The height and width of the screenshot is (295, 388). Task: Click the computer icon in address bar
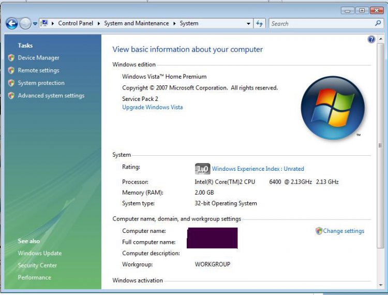pyautogui.click(x=44, y=23)
